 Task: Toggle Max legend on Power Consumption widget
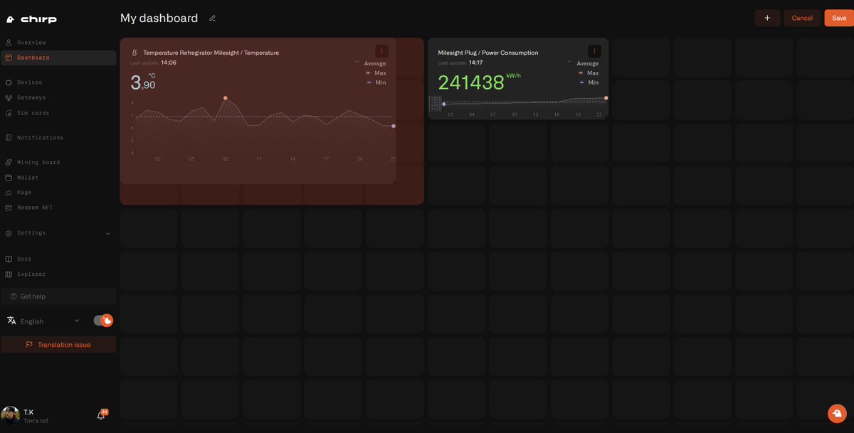point(588,73)
